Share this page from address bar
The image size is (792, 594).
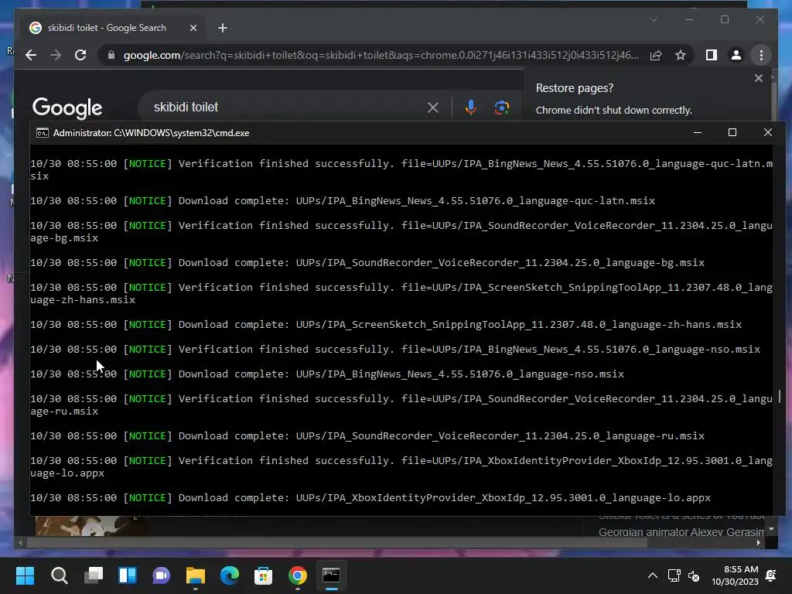click(x=656, y=55)
